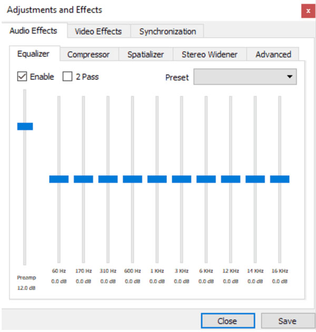Open the Video Effects tab
The width and height of the screenshot is (316, 332).
pyautogui.click(x=98, y=32)
